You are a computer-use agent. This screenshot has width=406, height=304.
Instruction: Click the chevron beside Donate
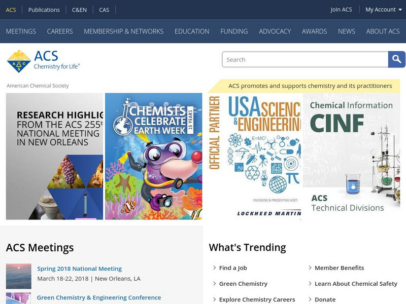click(310, 299)
